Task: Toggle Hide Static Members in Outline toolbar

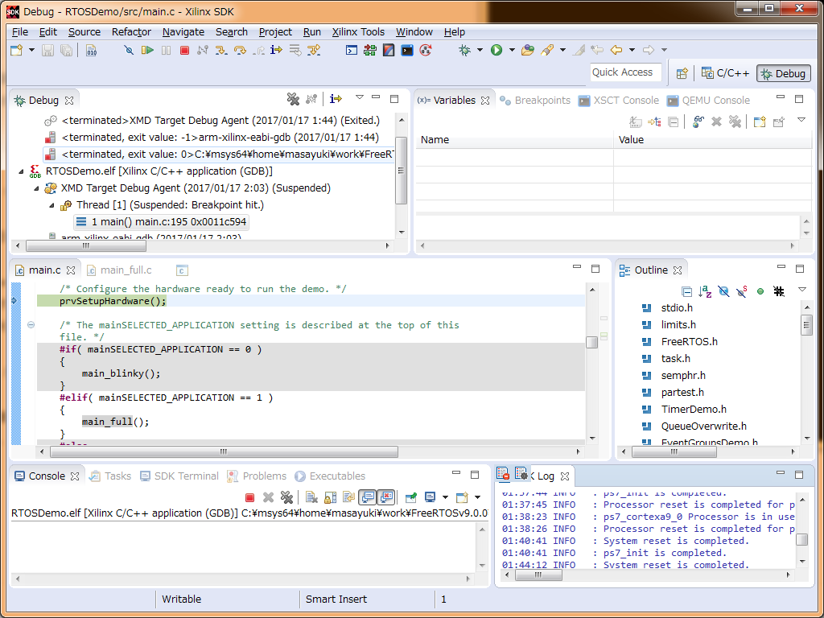Action: coord(741,291)
